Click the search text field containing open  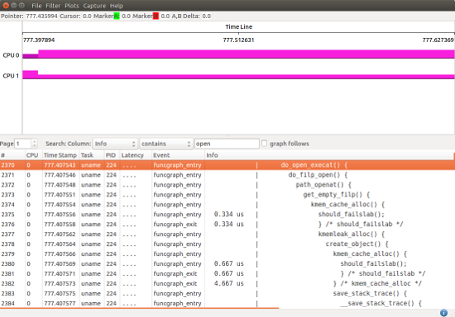click(227, 144)
